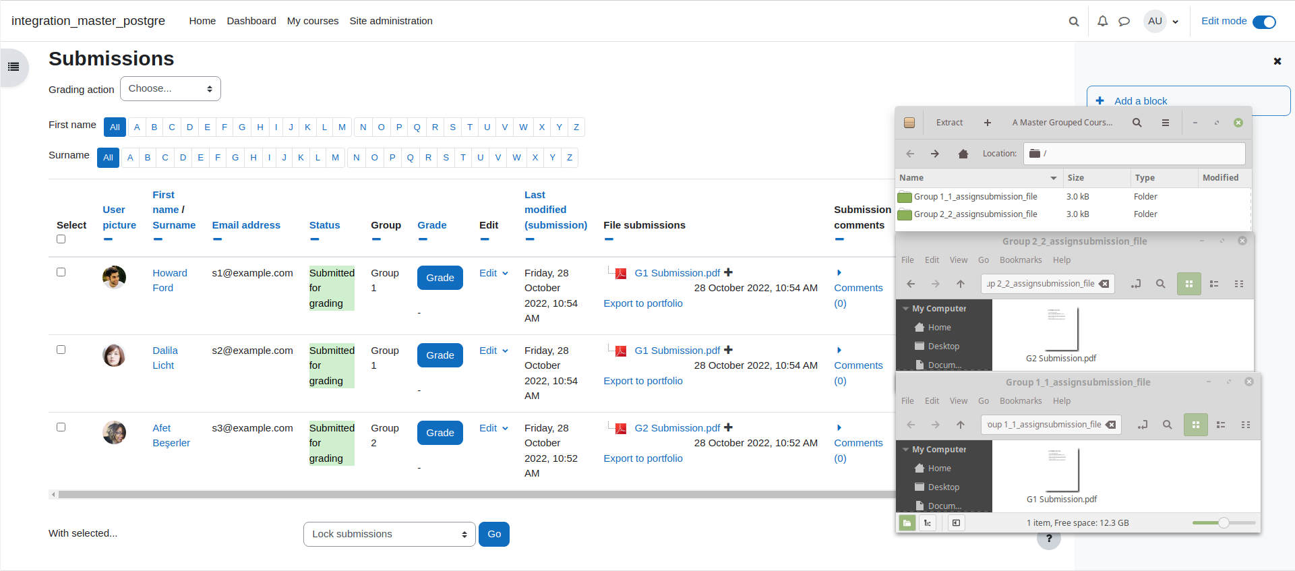This screenshot has height=571, width=1295.
Task: Click the search magnifier in Moodle navbar
Action: click(1074, 22)
